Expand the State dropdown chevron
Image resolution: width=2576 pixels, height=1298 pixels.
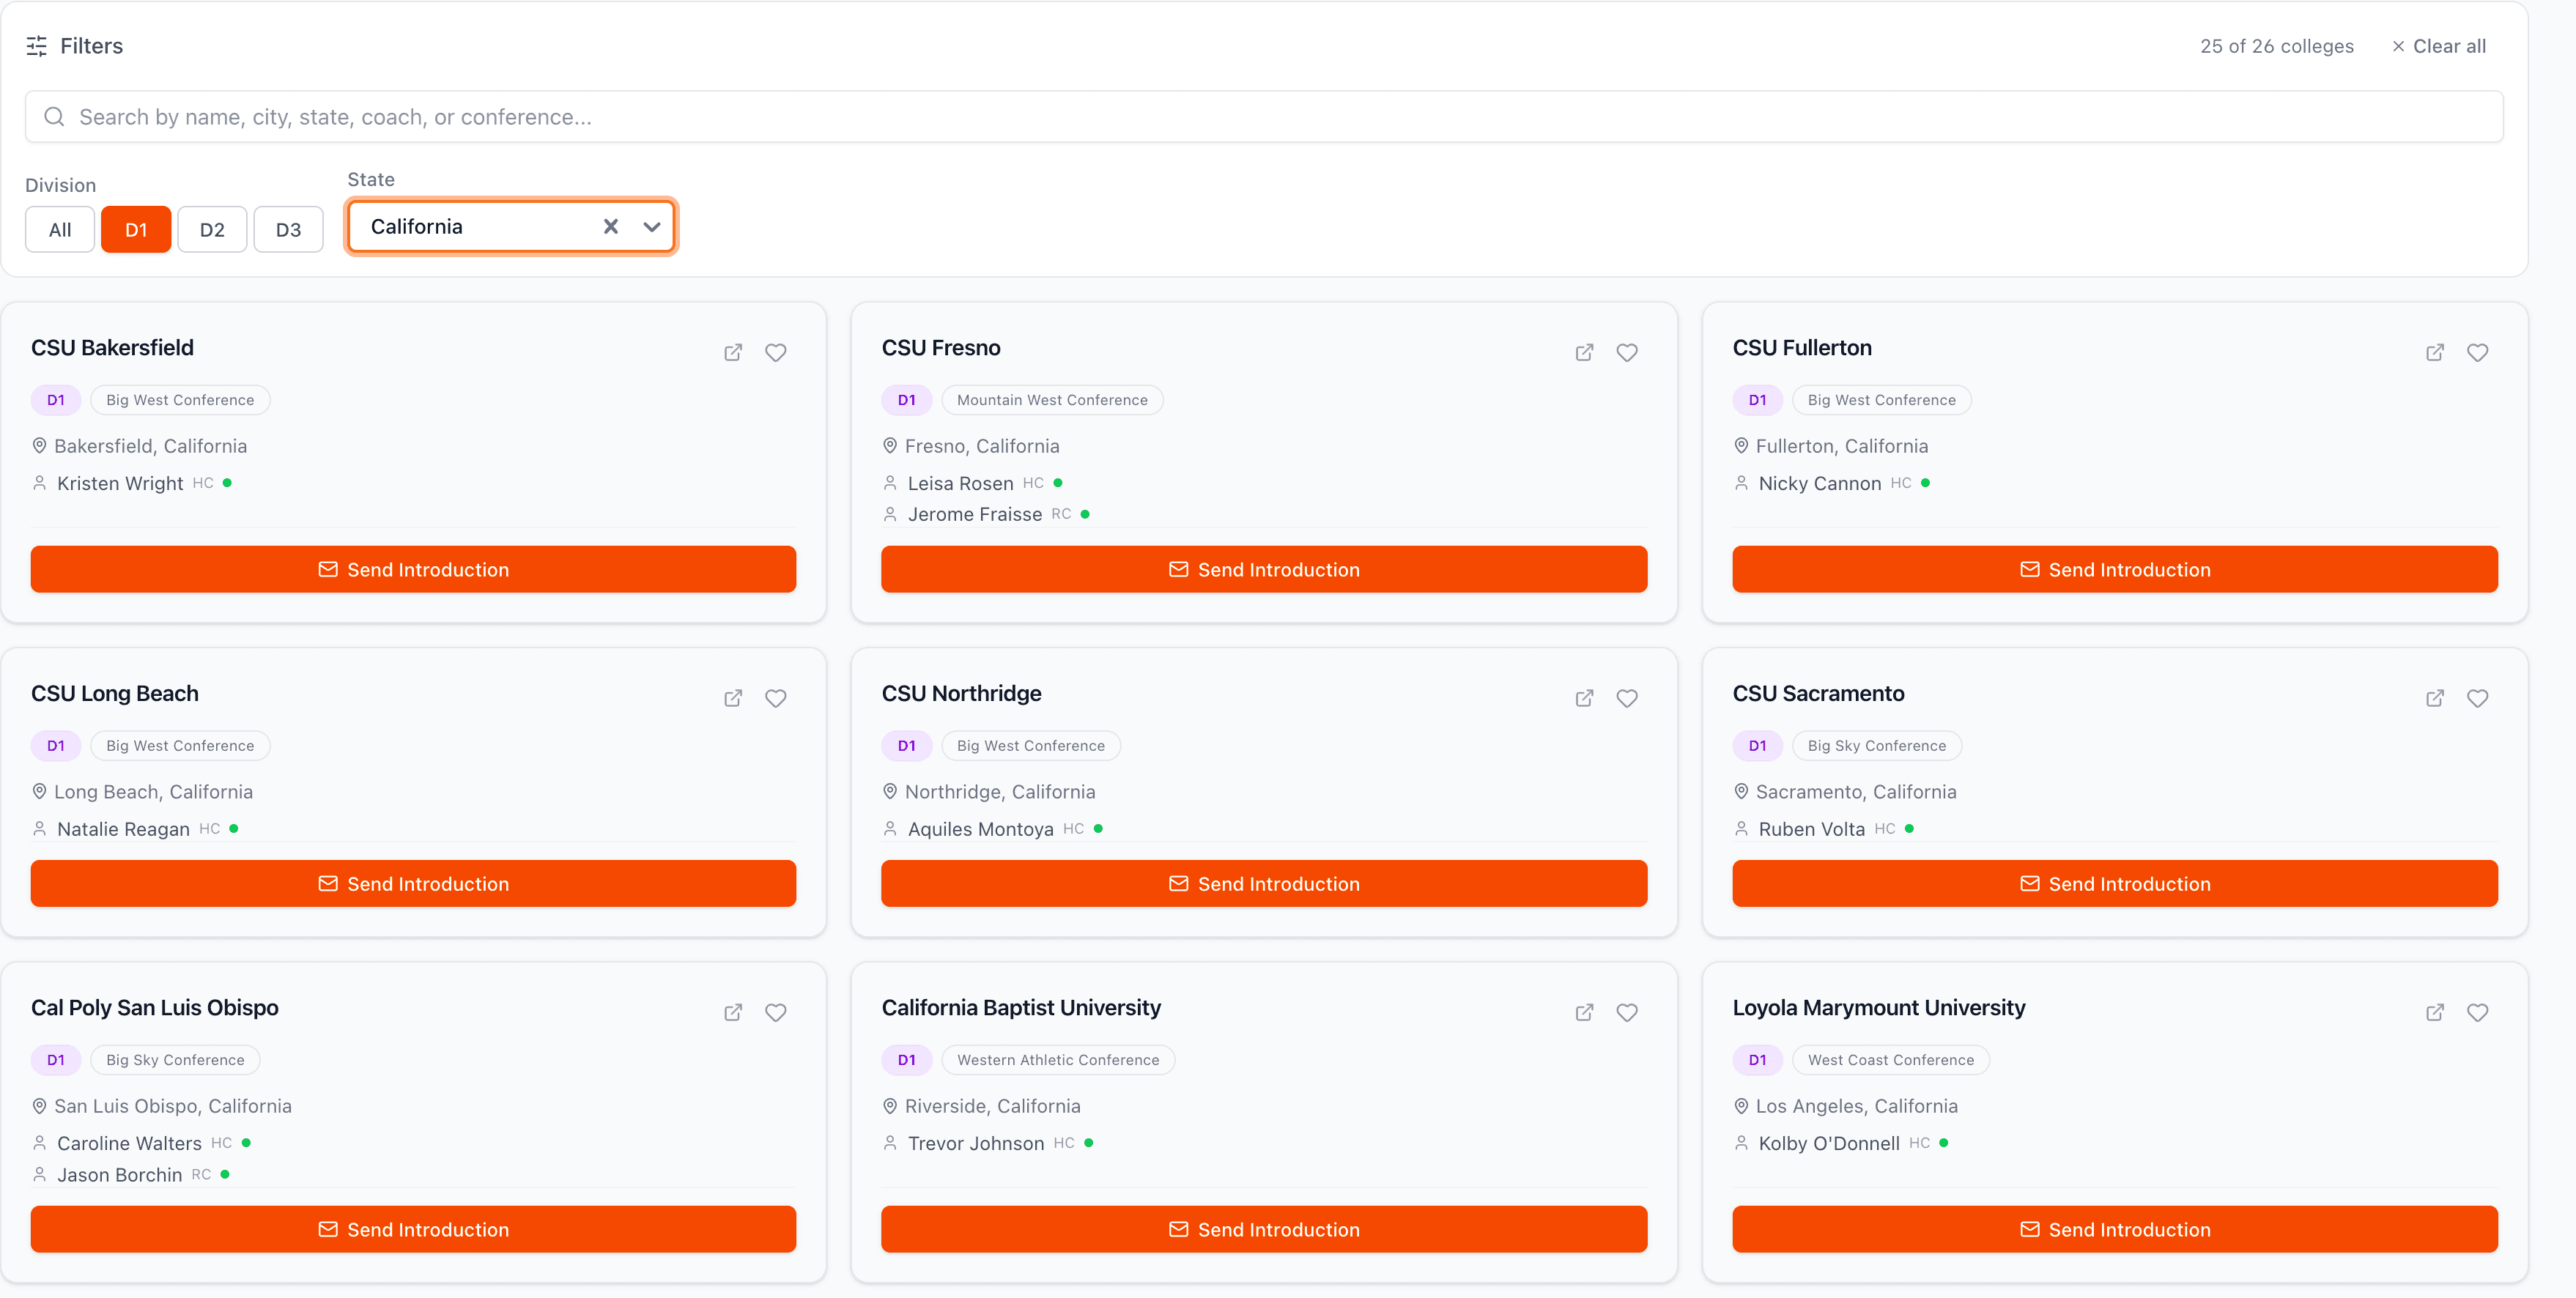(x=652, y=226)
